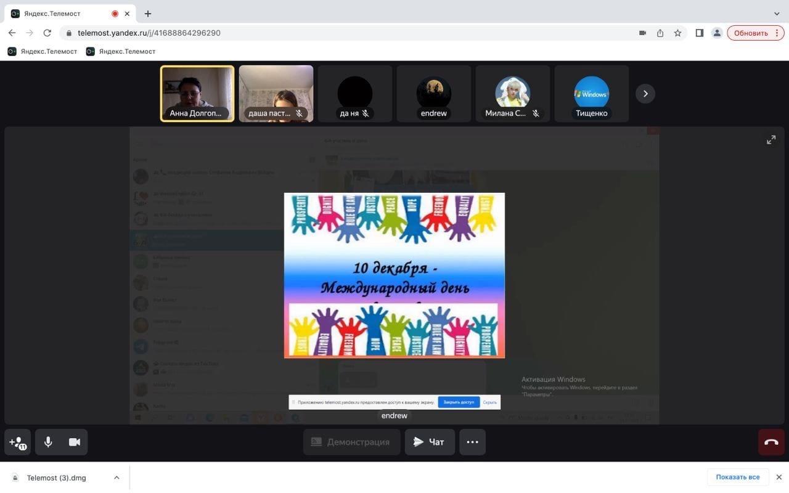Select the Тищенко participant tile
The image size is (789, 493).
[591, 94]
